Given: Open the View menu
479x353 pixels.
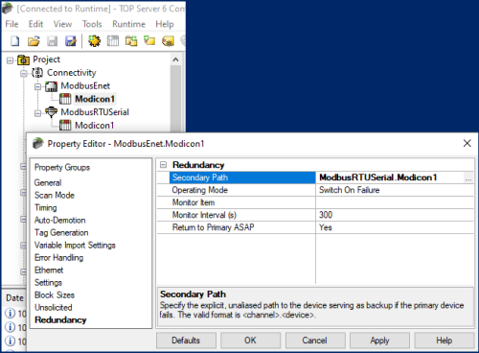Looking at the screenshot, I should 62,24.
